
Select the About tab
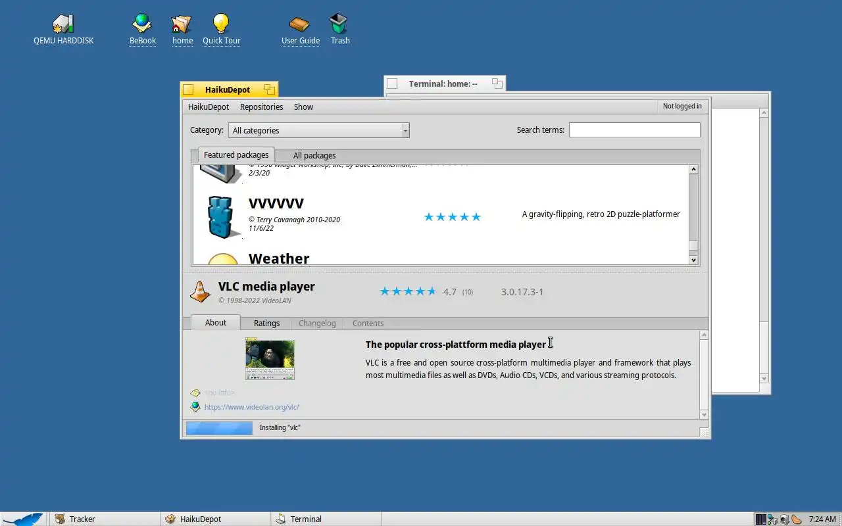click(x=215, y=322)
